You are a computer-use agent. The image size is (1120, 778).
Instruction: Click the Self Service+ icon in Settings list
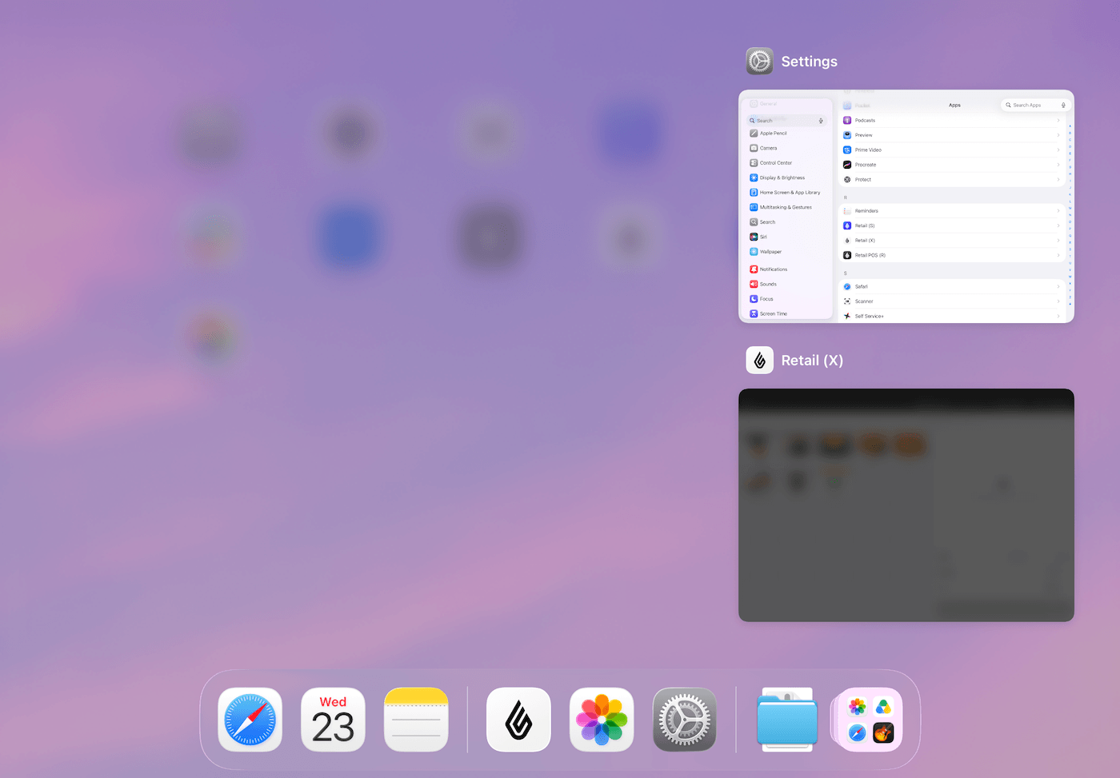(847, 316)
